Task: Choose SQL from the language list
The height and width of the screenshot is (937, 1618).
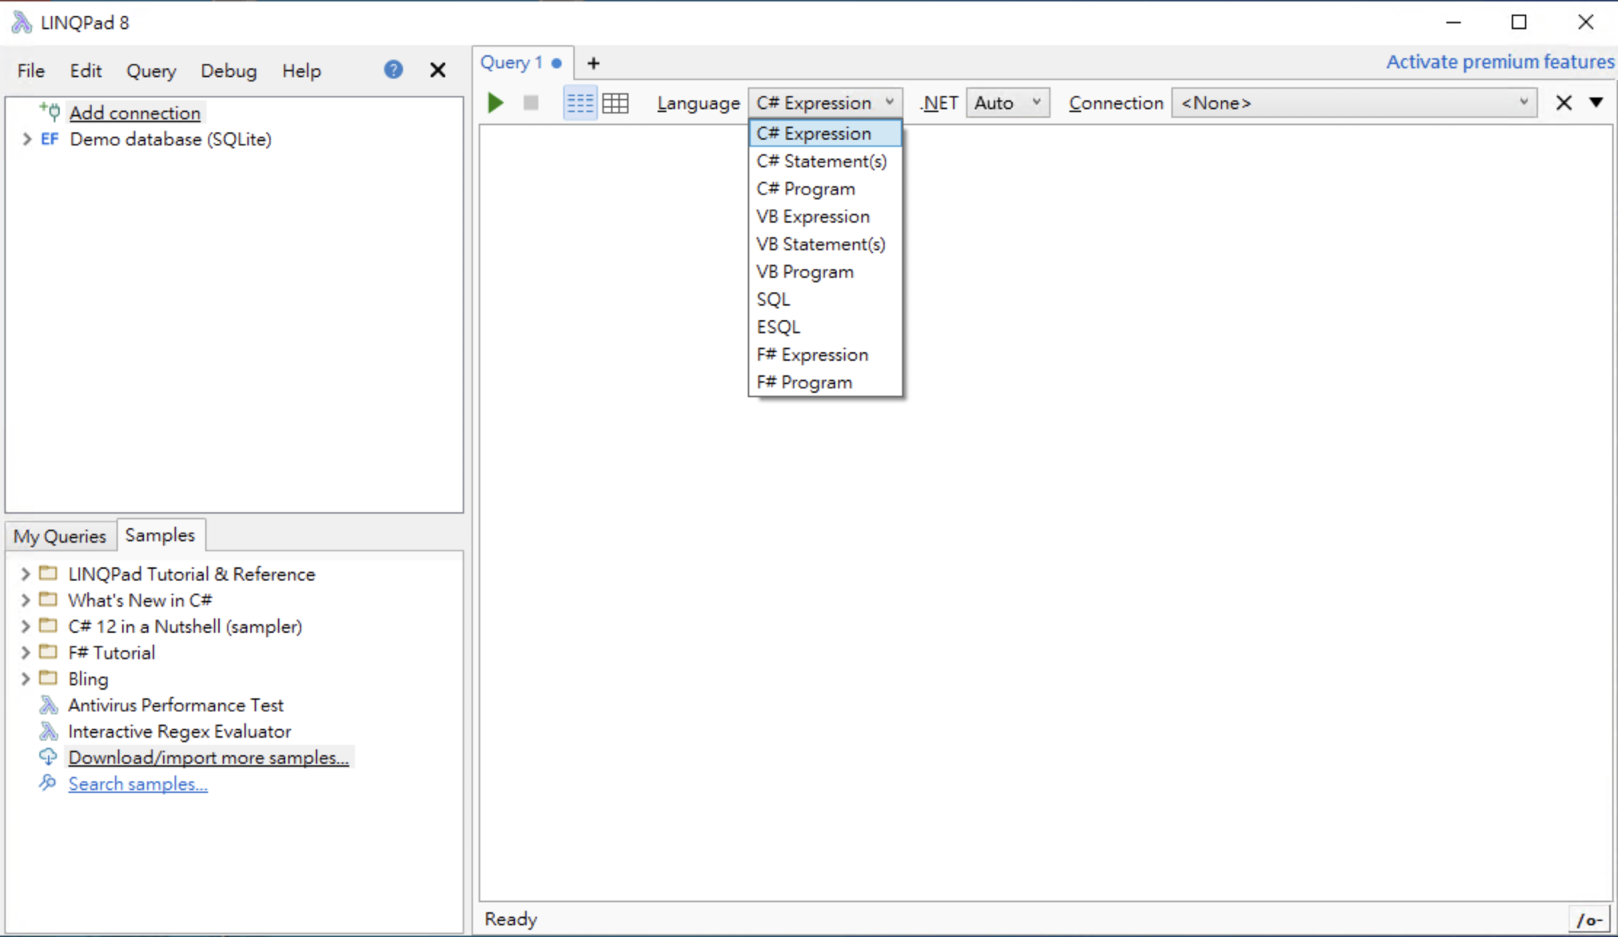Action: click(773, 300)
